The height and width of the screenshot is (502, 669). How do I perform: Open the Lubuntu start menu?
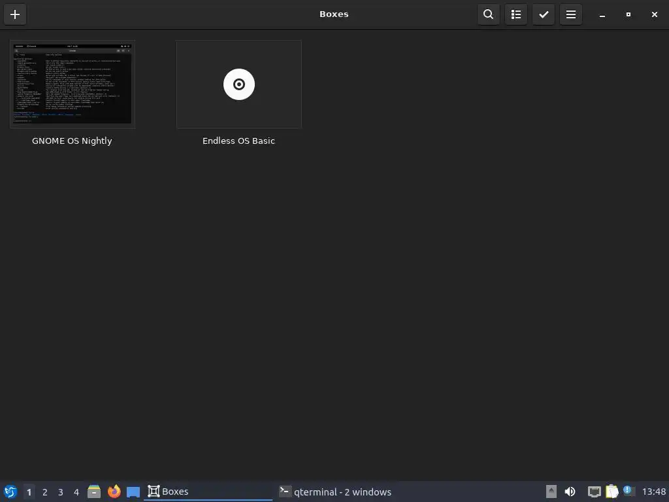(10, 492)
